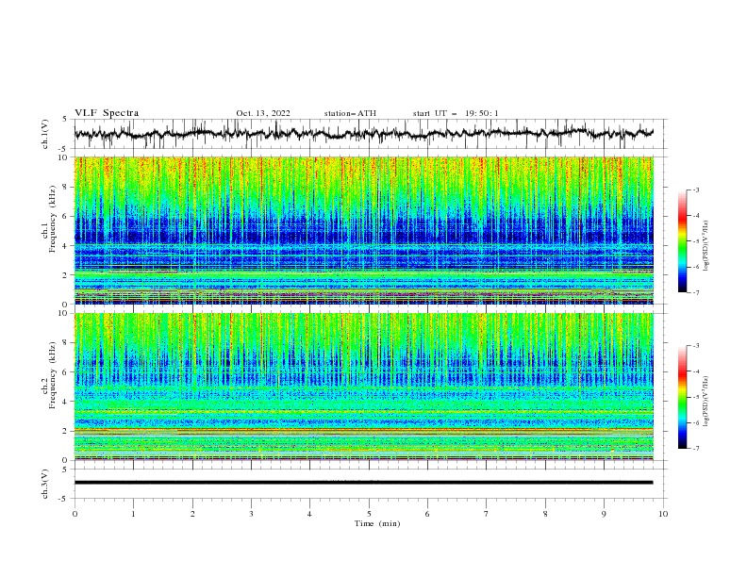Click the date 'Oct. 13, 2022'
This screenshot has height=577, width=747.
tap(263, 113)
